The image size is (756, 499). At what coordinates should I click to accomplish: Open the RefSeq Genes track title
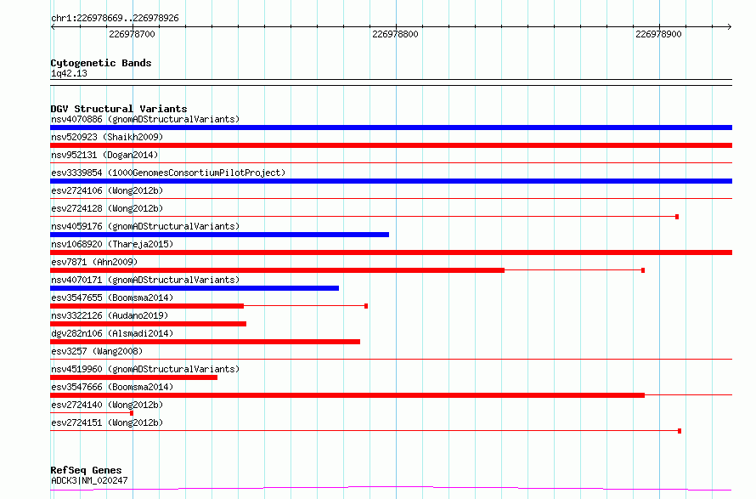click(86, 470)
